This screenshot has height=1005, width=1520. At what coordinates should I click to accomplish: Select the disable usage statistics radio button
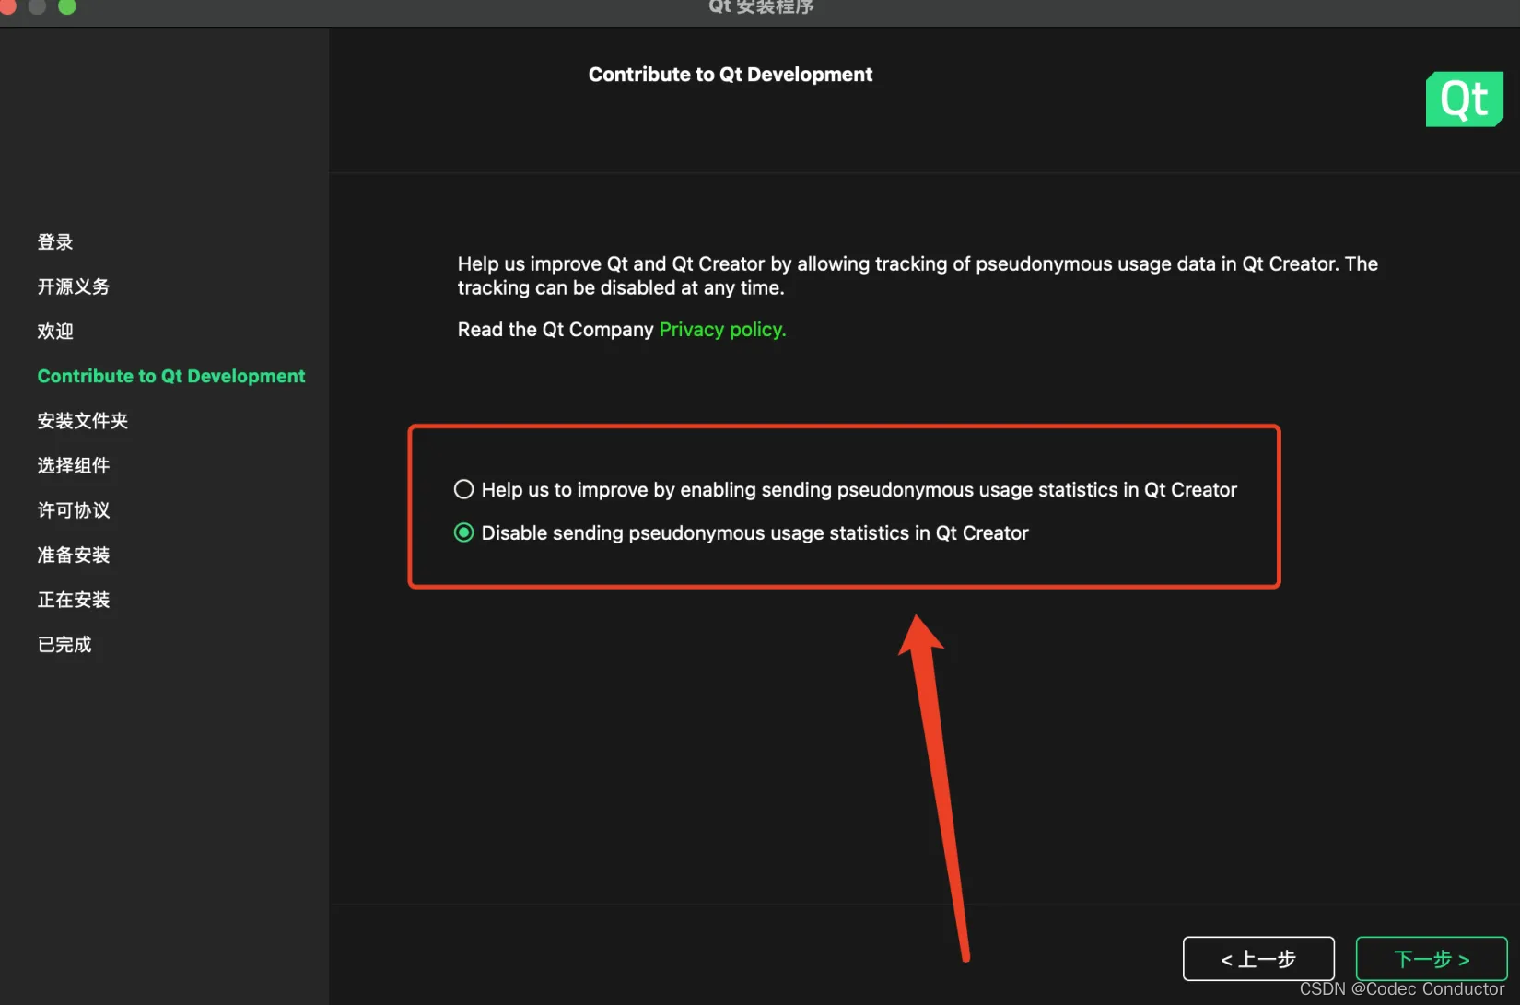463,532
